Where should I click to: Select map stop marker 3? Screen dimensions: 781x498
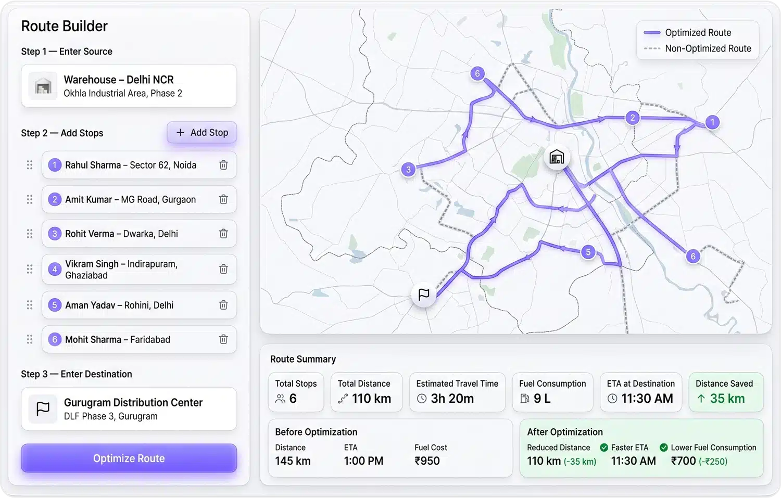409,170
